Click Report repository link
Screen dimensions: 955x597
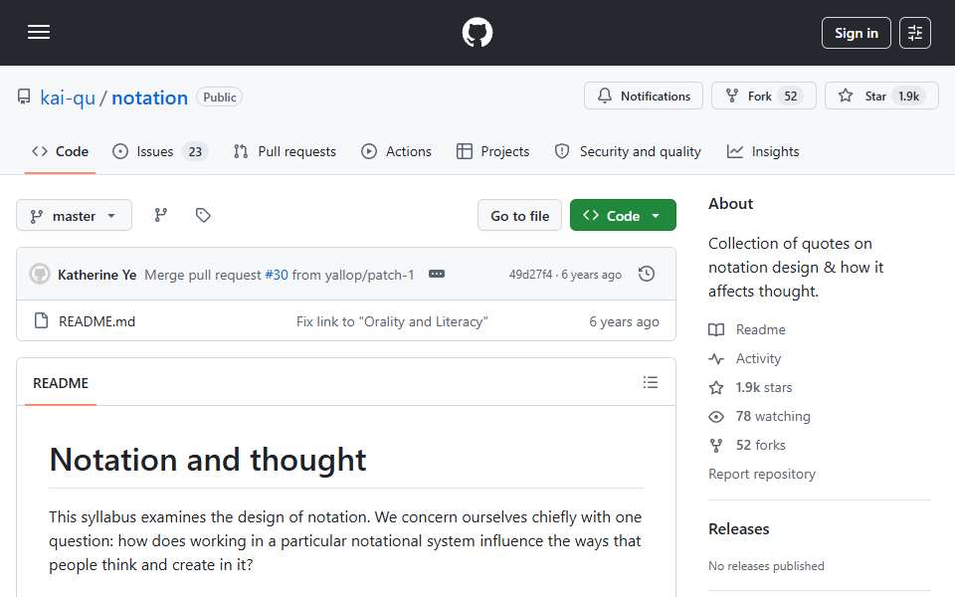tap(762, 474)
